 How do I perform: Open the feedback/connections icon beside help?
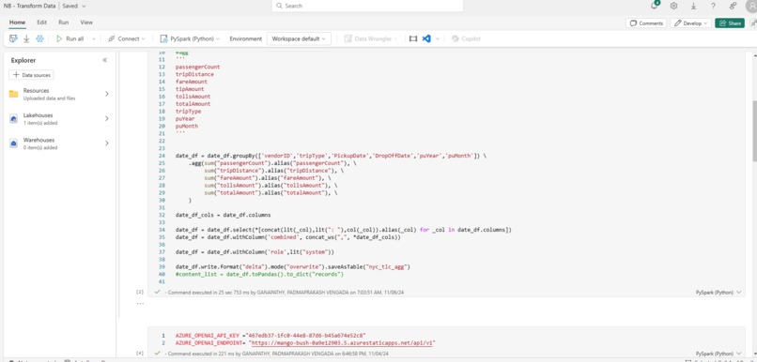click(733, 6)
